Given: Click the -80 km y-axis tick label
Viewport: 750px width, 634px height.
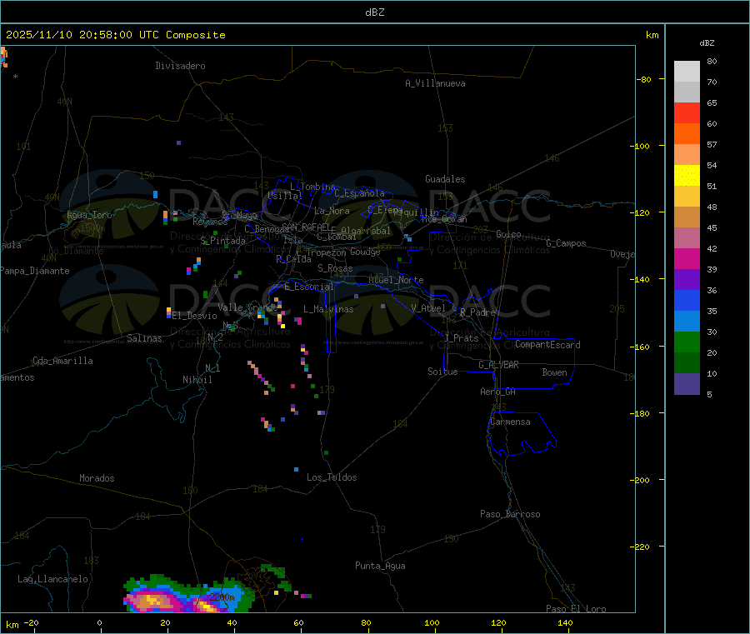Looking at the screenshot, I should [643, 79].
